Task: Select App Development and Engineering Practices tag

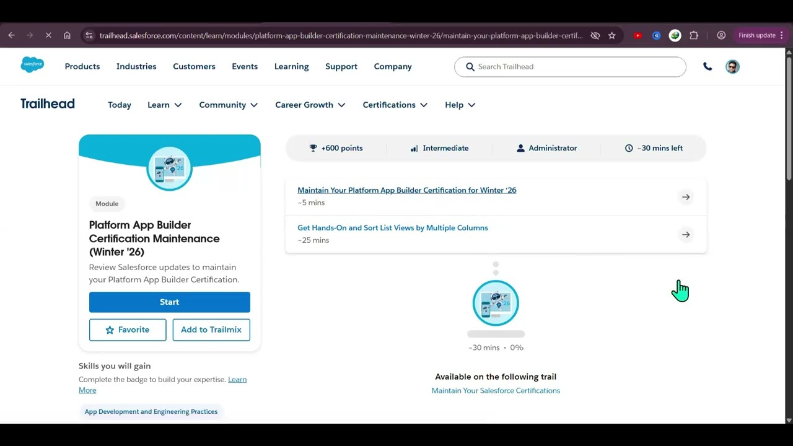Action: (x=151, y=411)
